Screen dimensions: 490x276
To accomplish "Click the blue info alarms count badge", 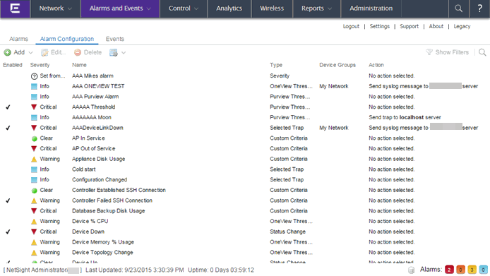I will (x=483, y=270).
